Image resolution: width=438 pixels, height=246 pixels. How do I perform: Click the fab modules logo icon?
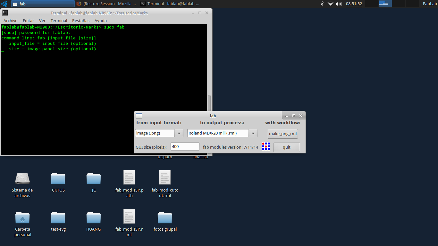click(x=266, y=146)
